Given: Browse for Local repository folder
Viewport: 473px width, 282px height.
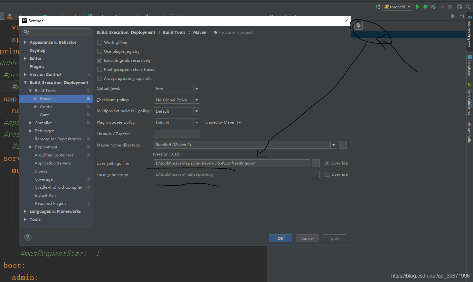Looking at the screenshot, I should pyautogui.click(x=316, y=174).
